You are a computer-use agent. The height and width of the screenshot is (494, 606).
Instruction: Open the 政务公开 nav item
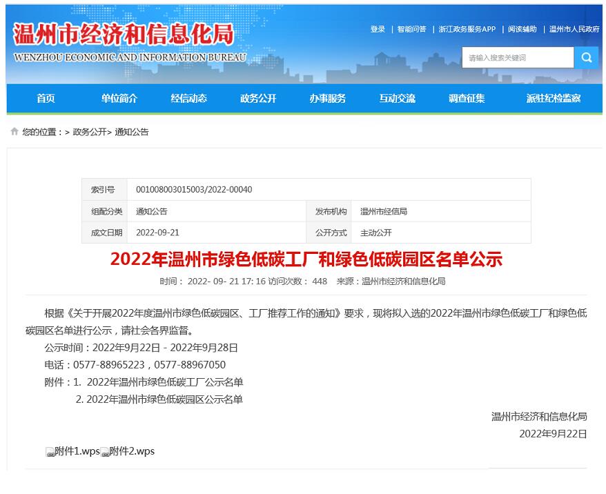(258, 99)
